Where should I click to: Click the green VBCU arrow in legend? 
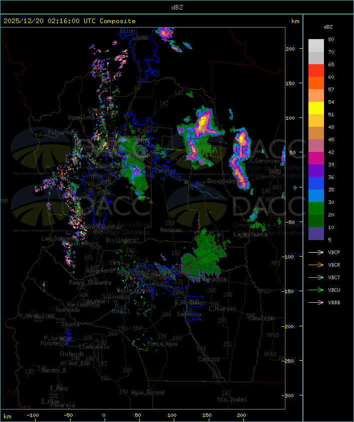[316, 290]
